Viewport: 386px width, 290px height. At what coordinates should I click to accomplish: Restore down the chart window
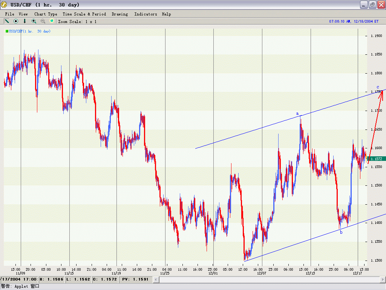pos(372,5)
